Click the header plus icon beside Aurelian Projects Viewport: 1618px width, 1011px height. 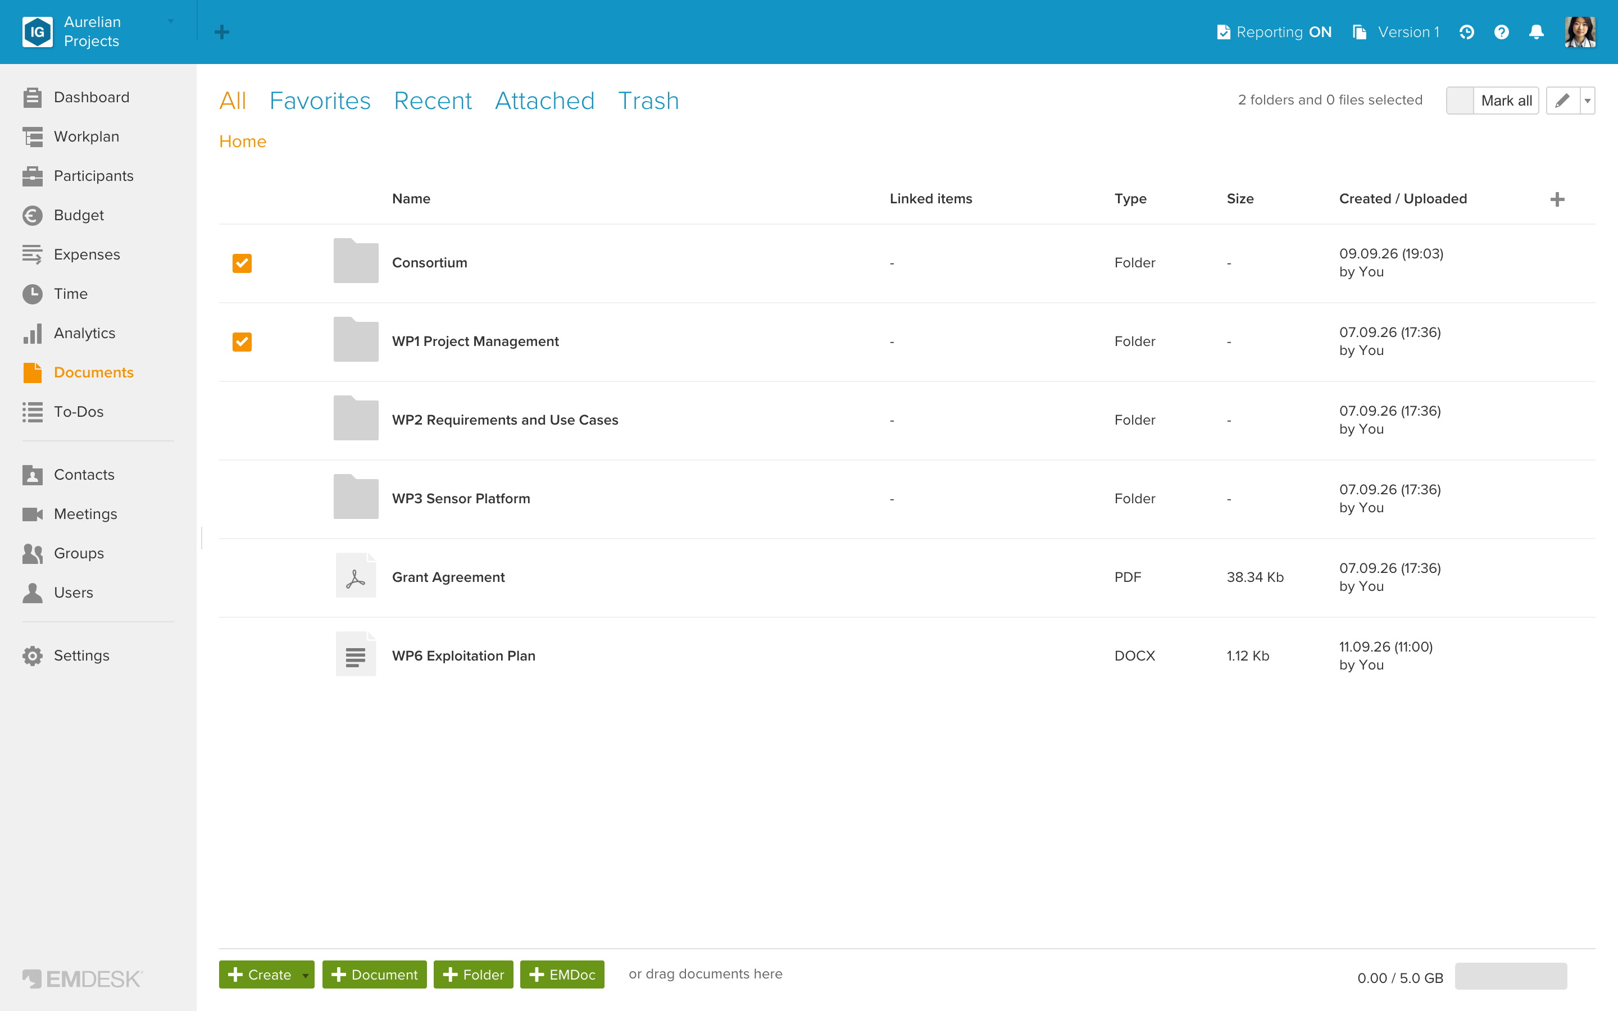(x=222, y=32)
